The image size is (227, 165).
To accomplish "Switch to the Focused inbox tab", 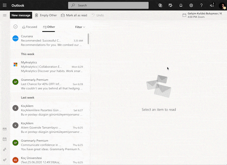I will 29,27.
